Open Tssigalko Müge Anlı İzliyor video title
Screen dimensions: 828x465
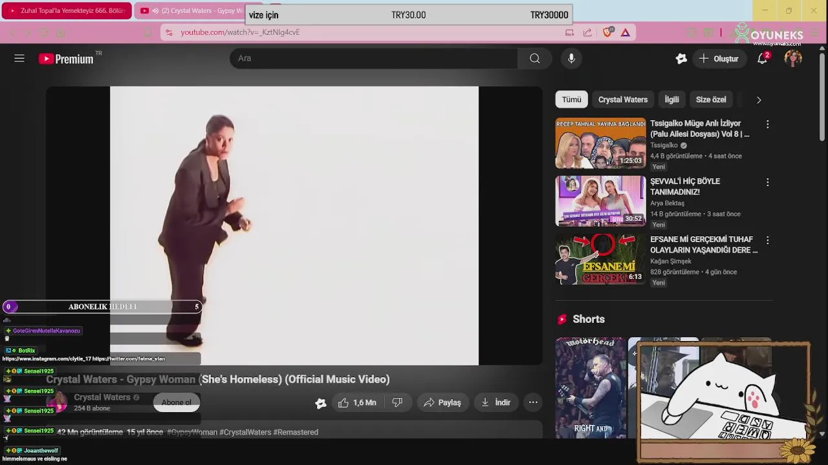[700, 129]
